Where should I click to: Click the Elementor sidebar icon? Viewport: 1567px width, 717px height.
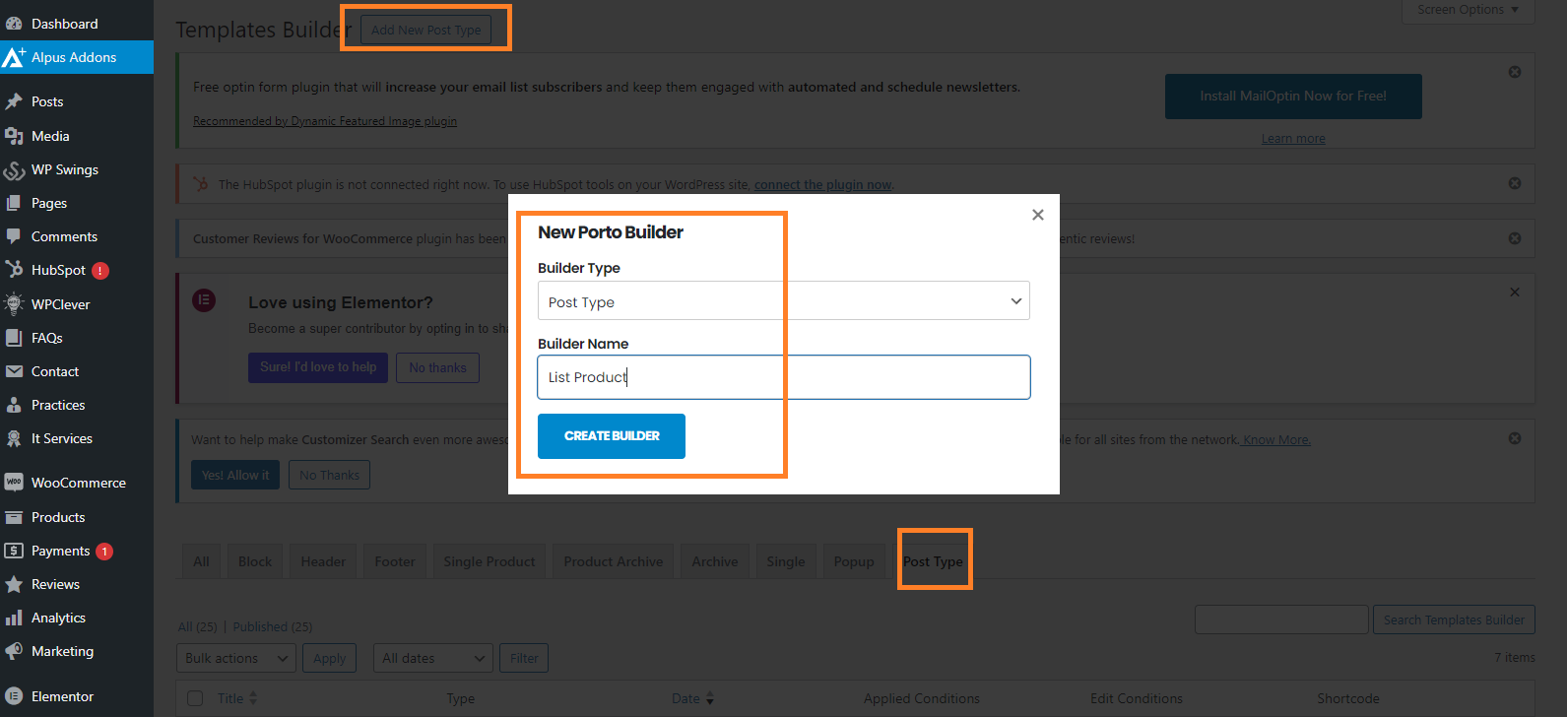coord(14,696)
